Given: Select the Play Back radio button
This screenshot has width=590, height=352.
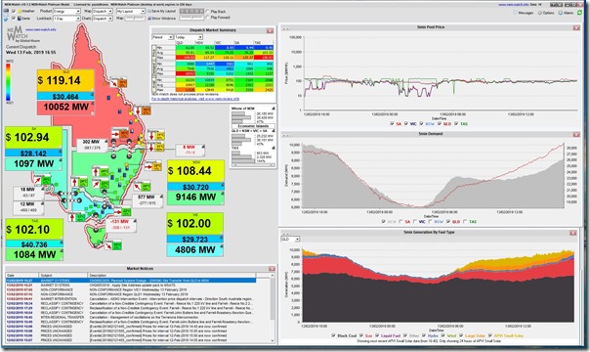Looking at the screenshot, I should [x=208, y=12].
